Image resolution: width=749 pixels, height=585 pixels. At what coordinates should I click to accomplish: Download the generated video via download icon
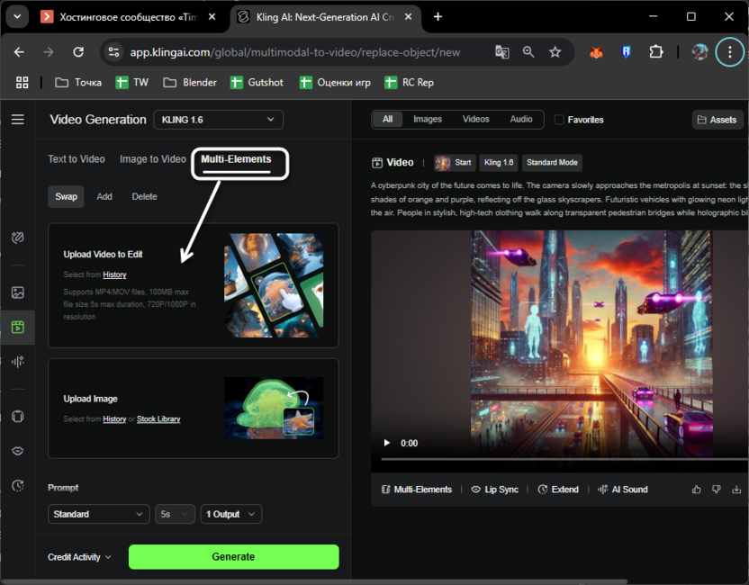point(736,490)
